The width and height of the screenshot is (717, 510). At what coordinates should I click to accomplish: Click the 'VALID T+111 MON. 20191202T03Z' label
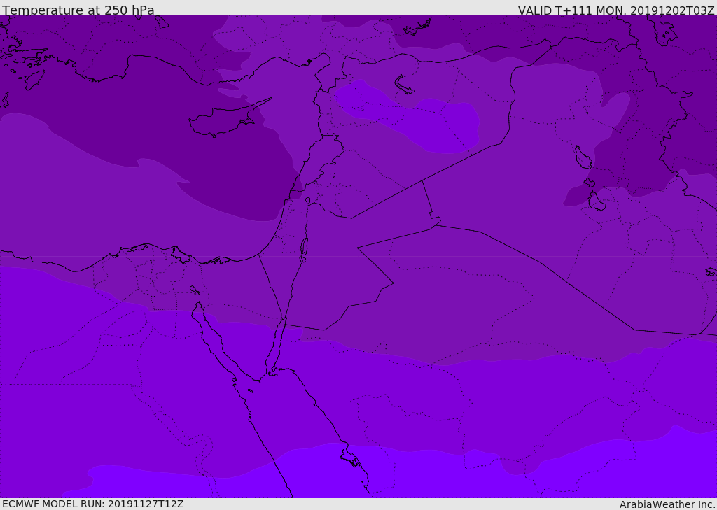[616, 10]
